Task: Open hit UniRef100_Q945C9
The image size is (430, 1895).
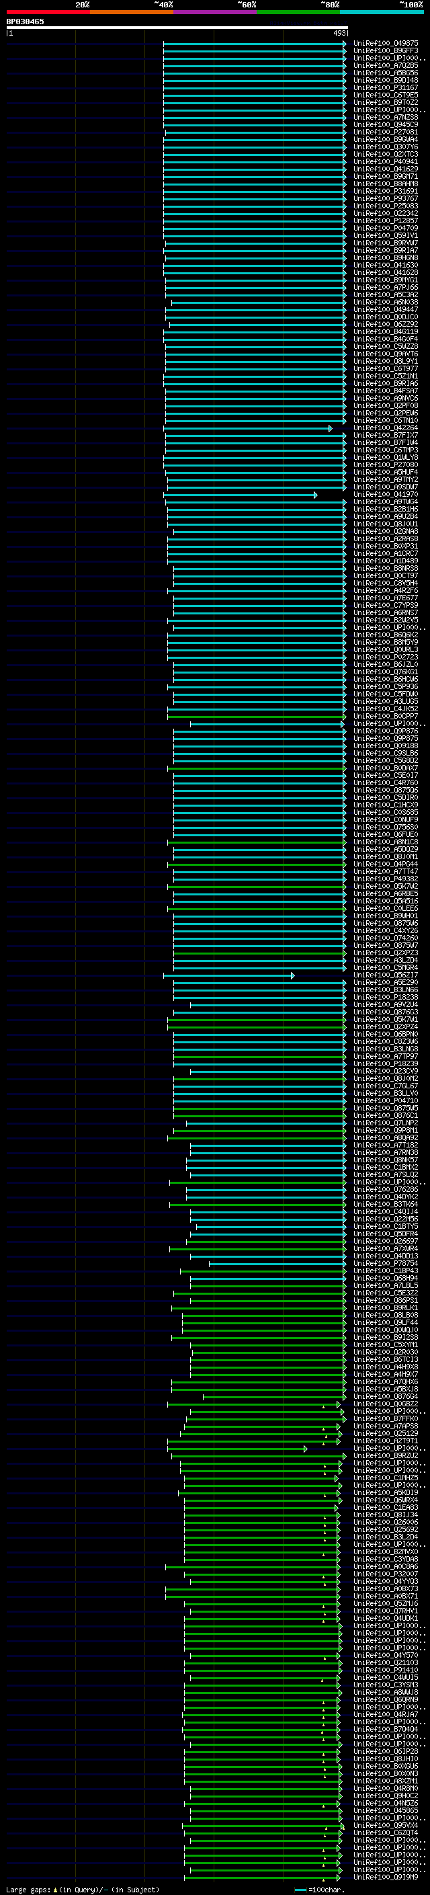Action: [385, 124]
